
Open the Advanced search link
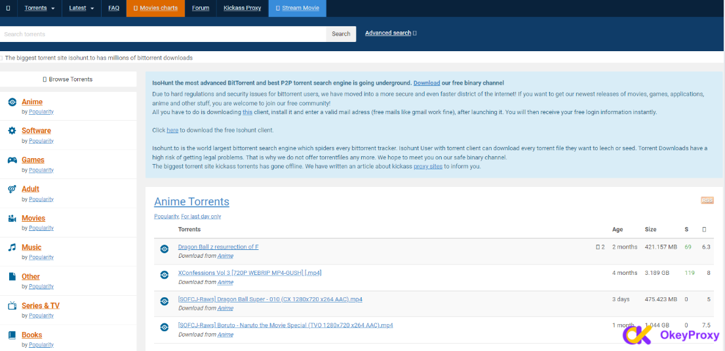[x=388, y=33]
